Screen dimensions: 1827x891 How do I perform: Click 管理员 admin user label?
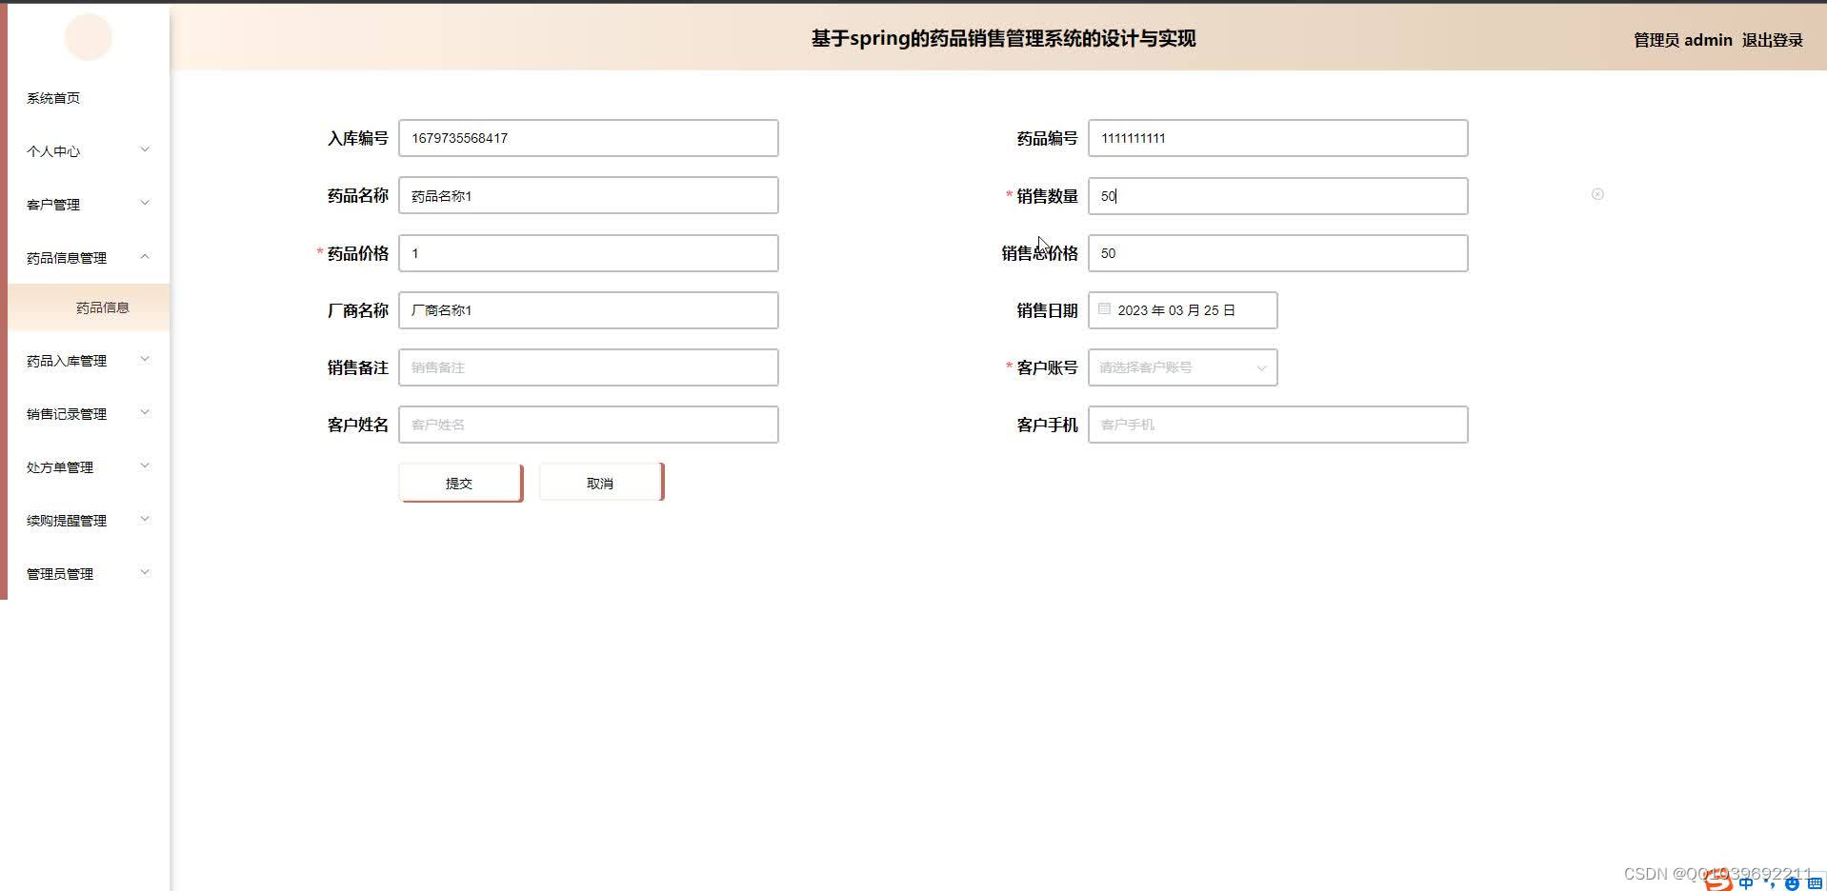coord(1682,40)
